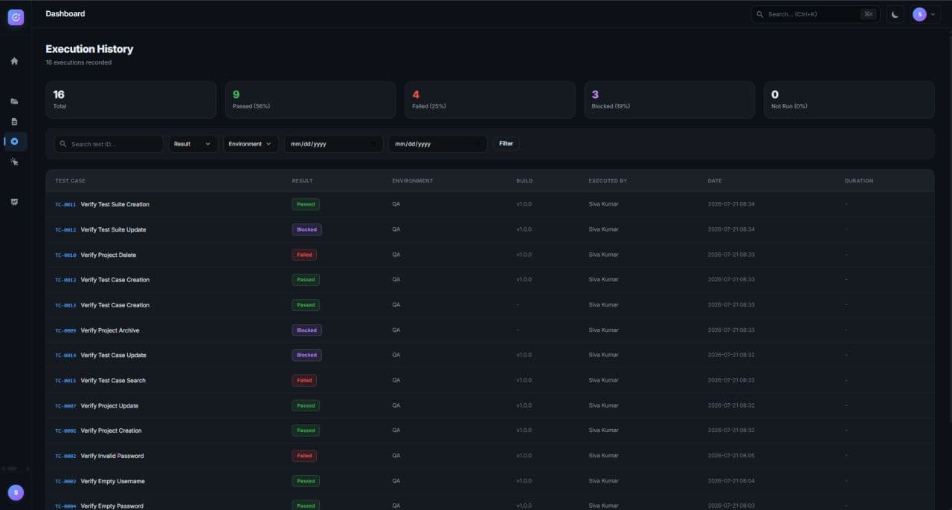952x510 pixels.
Task: Click the DATE column header
Action: [715, 181]
